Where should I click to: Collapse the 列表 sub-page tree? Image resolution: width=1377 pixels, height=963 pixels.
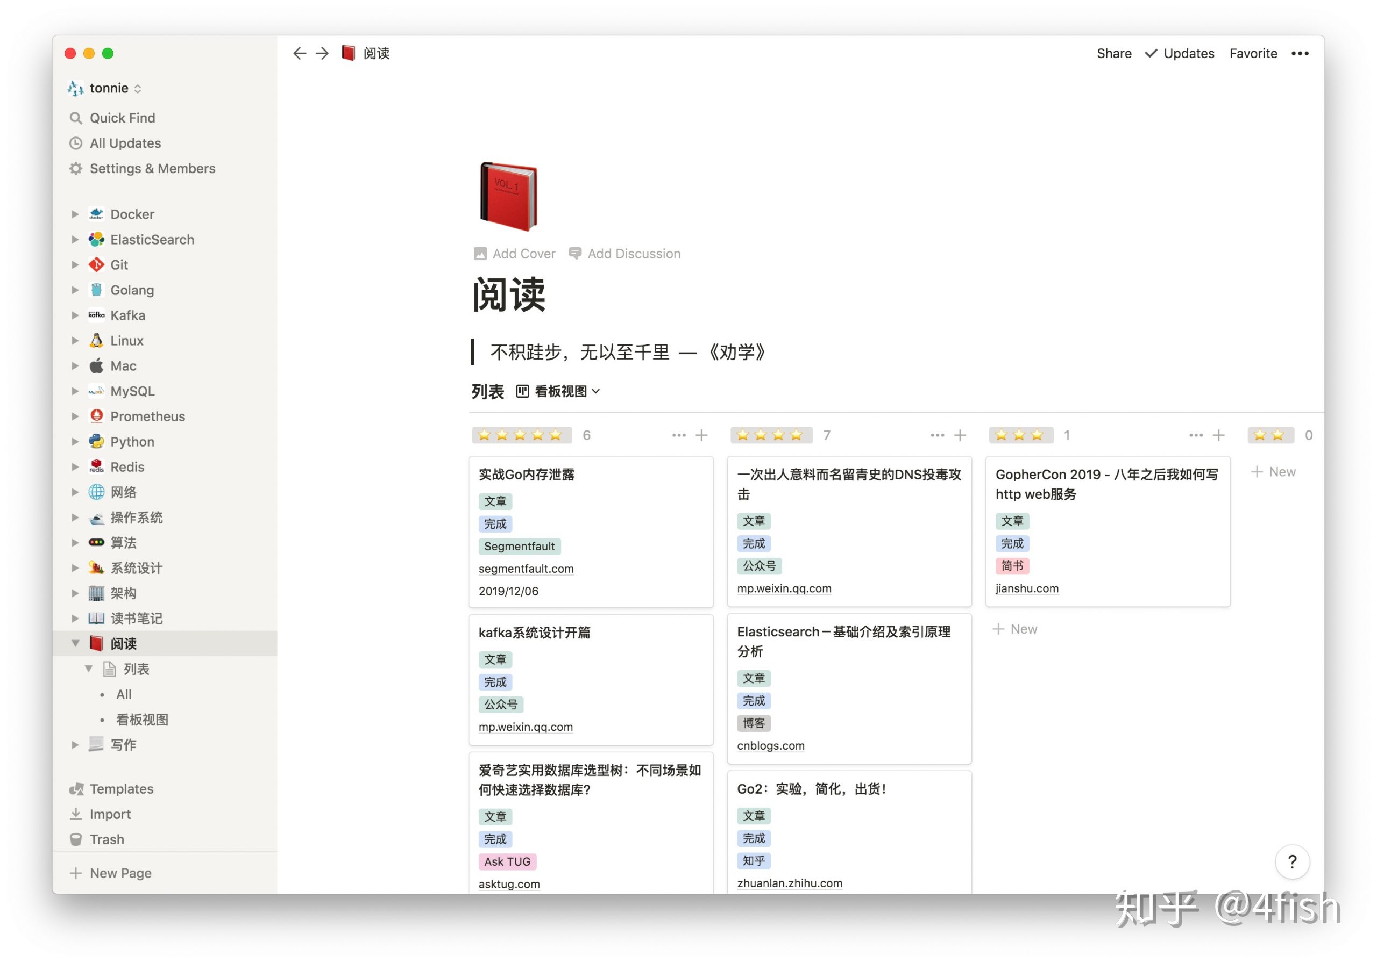pos(89,669)
